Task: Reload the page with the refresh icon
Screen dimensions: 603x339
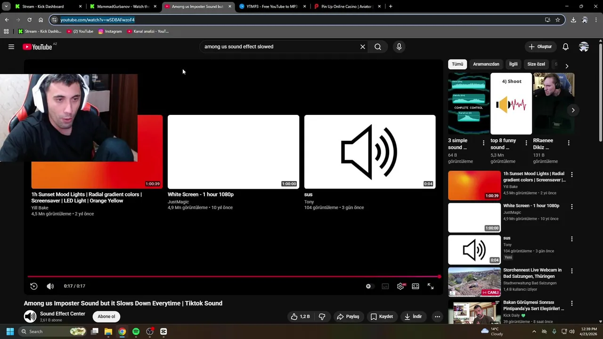Action: [x=29, y=20]
